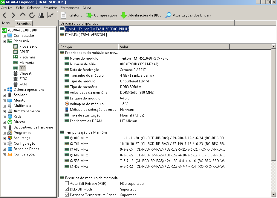Click the Descrição do dispositivo column header
The image size is (277, 198).
click(x=146, y=23)
